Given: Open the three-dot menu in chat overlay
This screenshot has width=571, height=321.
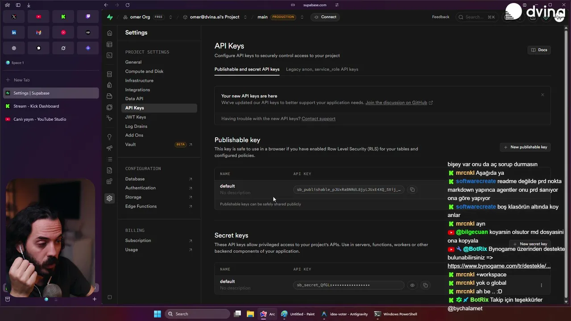Looking at the screenshot, I should point(541,285).
